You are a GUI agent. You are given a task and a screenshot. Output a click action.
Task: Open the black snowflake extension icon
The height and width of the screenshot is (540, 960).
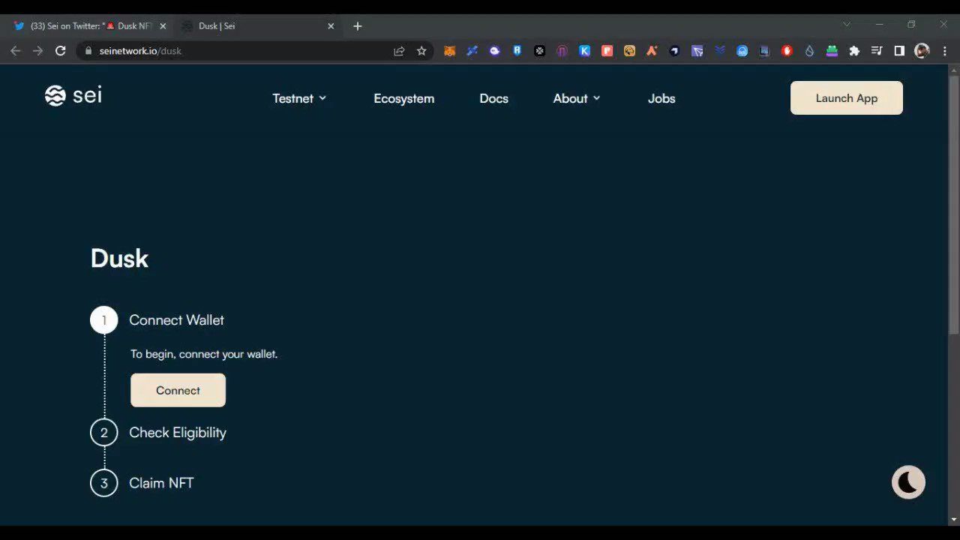point(539,51)
